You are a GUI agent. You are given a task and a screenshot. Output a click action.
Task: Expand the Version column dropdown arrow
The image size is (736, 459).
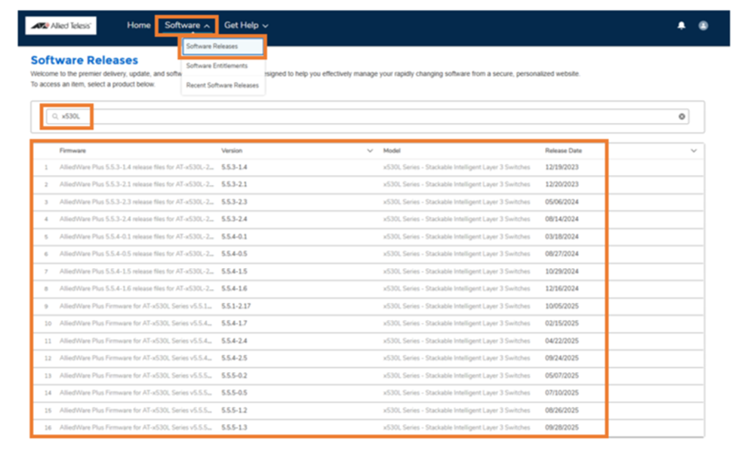tap(370, 151)
